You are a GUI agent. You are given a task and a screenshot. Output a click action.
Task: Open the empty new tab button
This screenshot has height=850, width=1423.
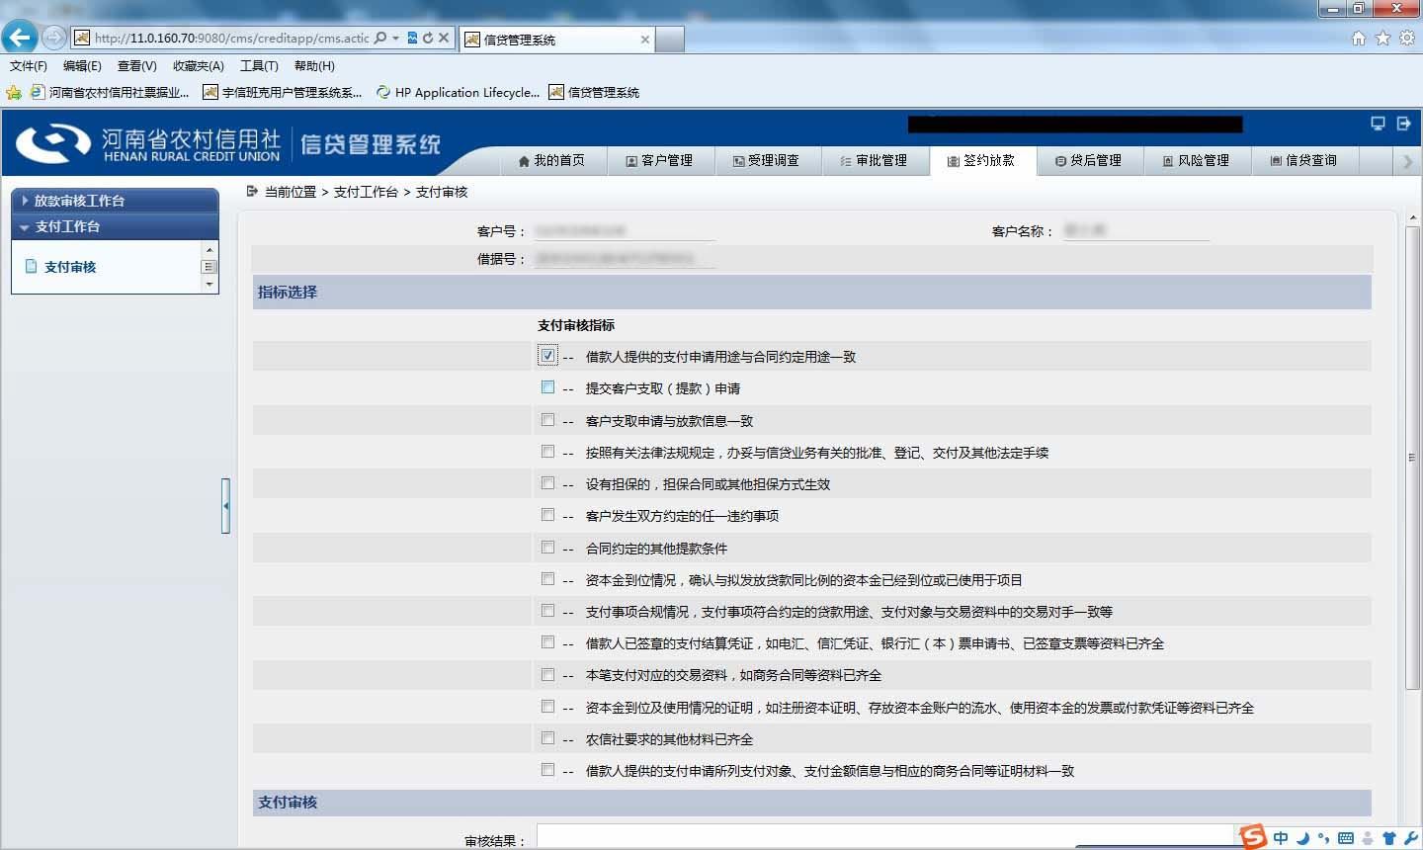click(x=669, y=40)
